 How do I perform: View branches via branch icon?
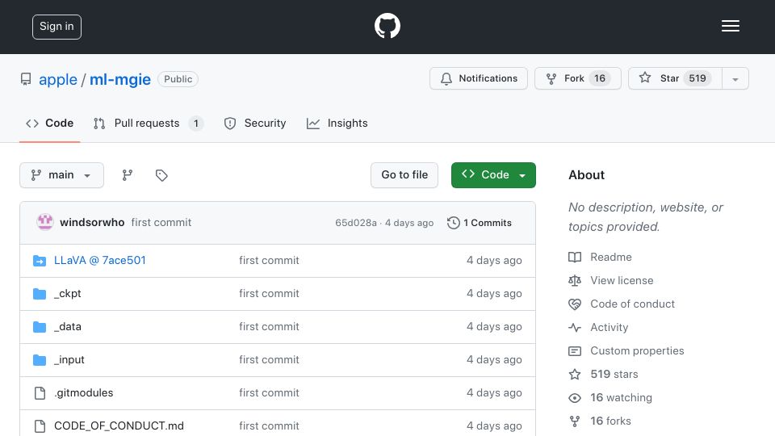click(128, 175)
